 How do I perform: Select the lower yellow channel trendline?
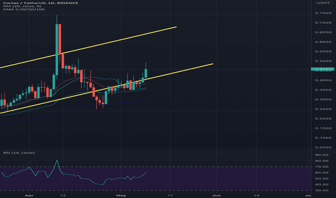[107, 89]
